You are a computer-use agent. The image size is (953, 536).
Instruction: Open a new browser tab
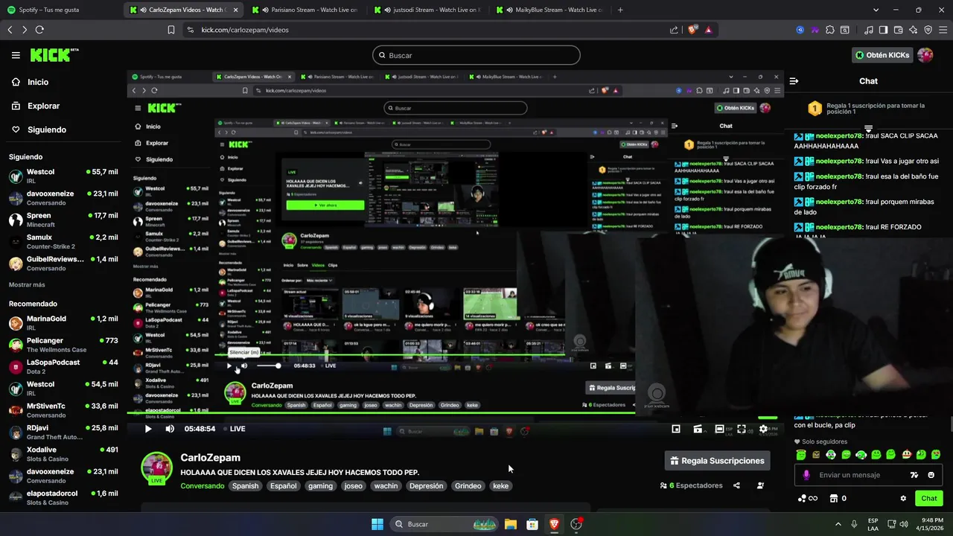point(620,10)
